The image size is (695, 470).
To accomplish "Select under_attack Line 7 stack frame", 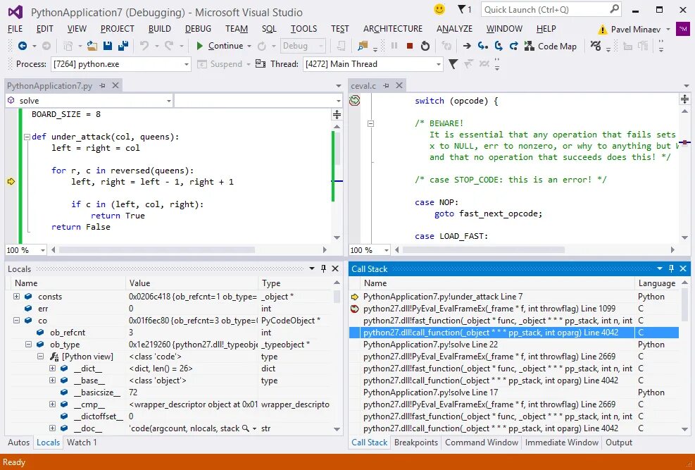I will pyautogui.click(x=514, y=296).
